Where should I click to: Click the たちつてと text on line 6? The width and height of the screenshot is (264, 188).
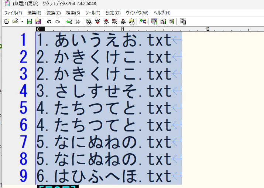click(95, 125)
